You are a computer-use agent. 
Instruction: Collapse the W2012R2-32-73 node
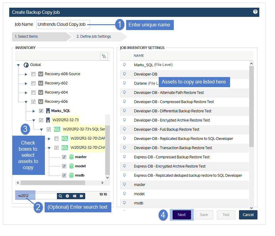34,120
